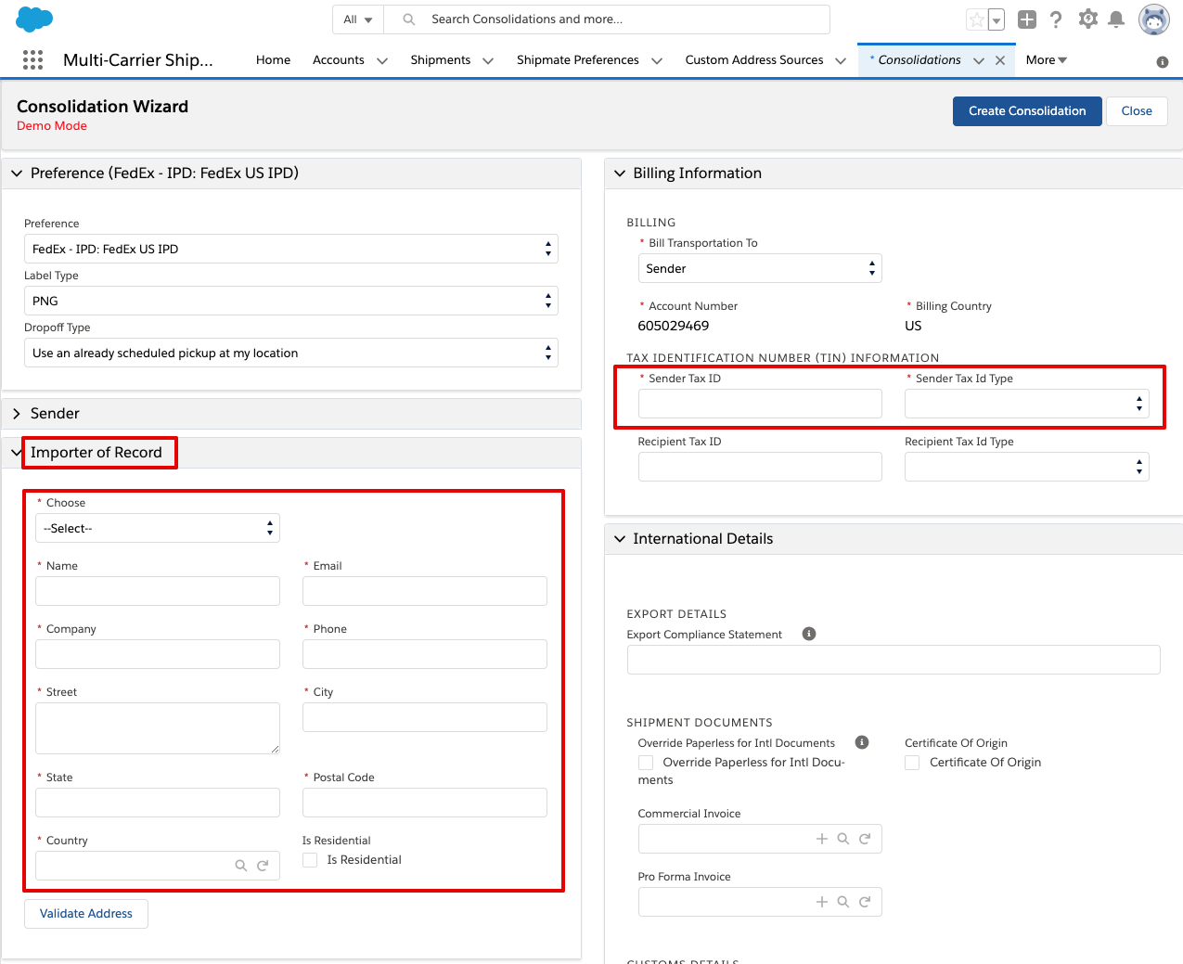The width and height of the screenshot is (1183, 964).
Task: Open the favorites list dropdown arrow
Action: [997, 19]
